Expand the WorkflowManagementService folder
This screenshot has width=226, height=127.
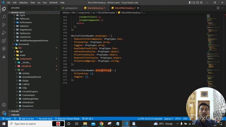pyautogui.click(x=34, y=41)
